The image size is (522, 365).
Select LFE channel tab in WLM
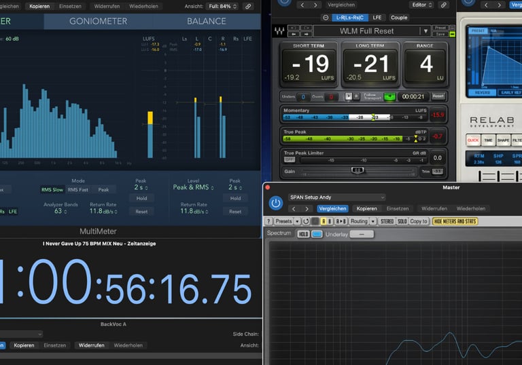pyautogui.click(x=377, y=18)
